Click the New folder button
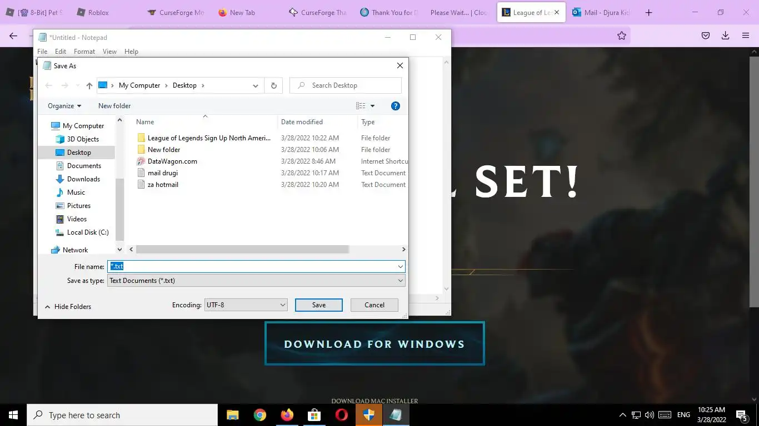Screen dimensions: 759x426 point(114,106)
